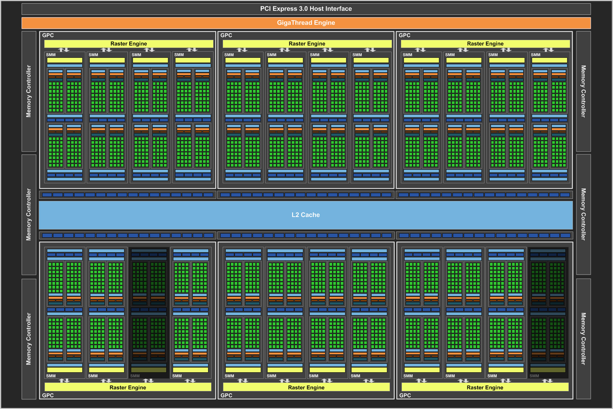The width and height of the screenshot is (613, 409).
Task: Click the GPC label of bottom-right cluster
Action: click(x=405, y=395)
